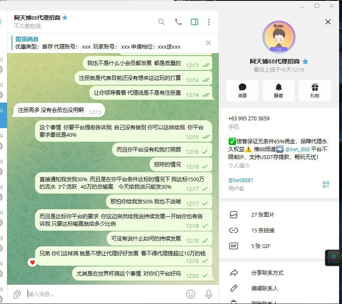Share contact via 分享联系方式
The width and height of the screenshot is (342, 304).
(234, 272)
